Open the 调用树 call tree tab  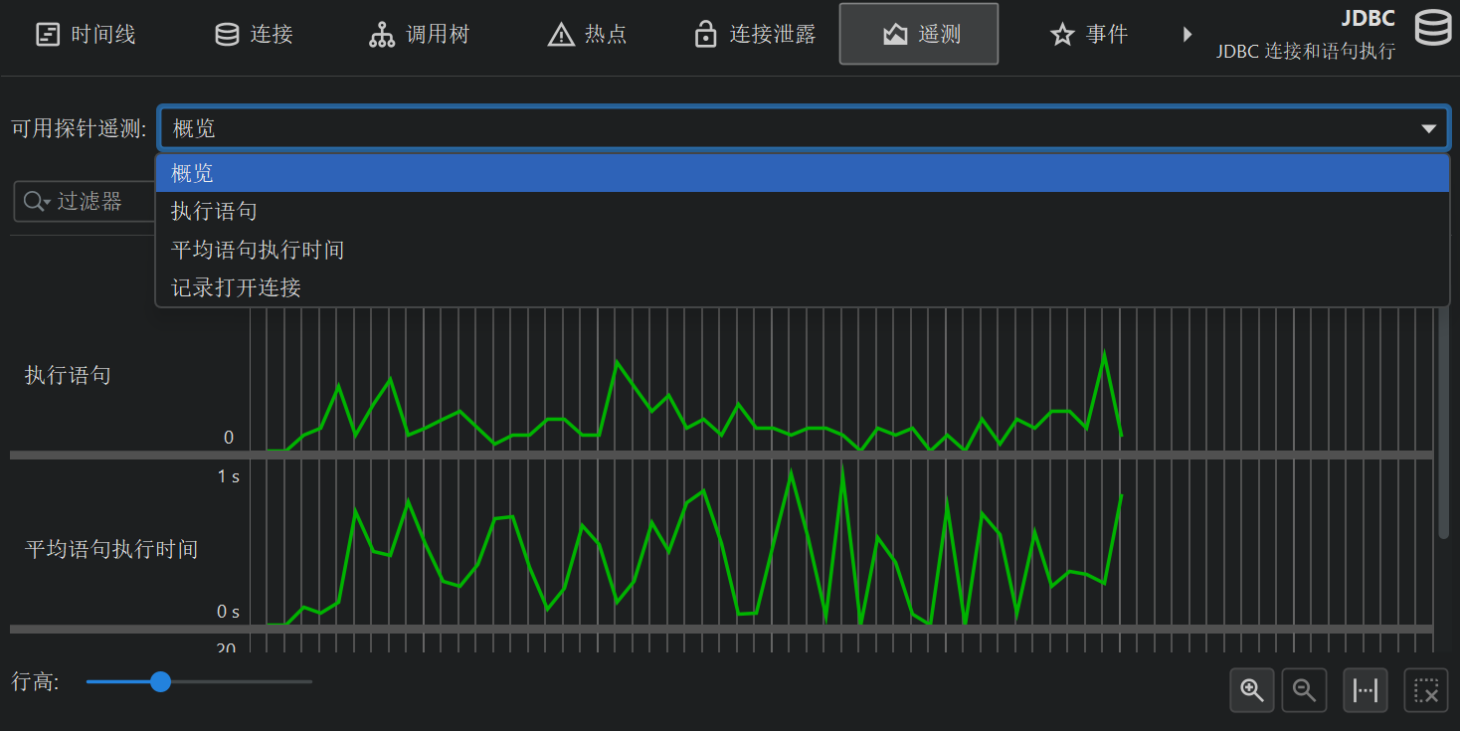tap(419, 35)
